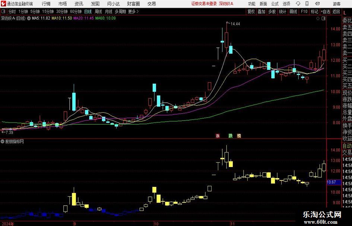Click the 深纺织A (日线) chart title
Screen dimensions: 352x226
point(13,18)
